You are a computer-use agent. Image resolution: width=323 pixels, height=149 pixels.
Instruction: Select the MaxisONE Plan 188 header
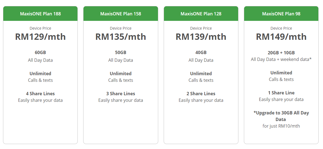tap(40, 14)
